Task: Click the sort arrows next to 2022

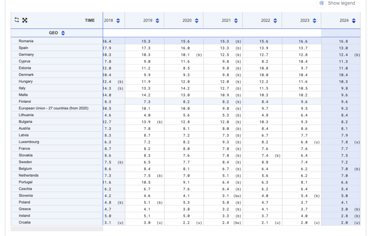Action: point(275,21)
